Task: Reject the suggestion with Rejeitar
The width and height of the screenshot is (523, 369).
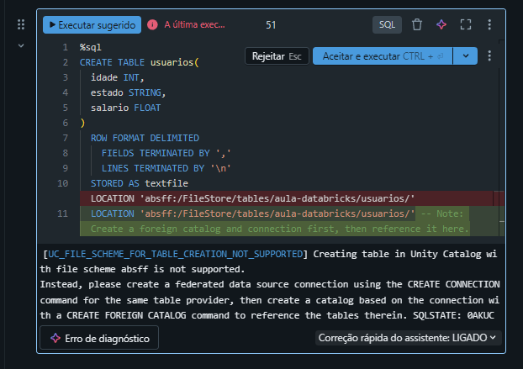Action: [x=277, y=56]
